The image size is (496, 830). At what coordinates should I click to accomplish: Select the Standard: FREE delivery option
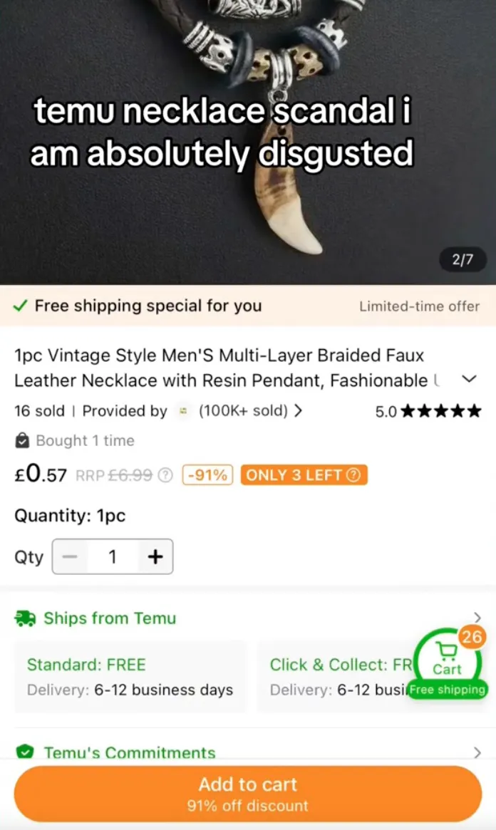(130, 677)
